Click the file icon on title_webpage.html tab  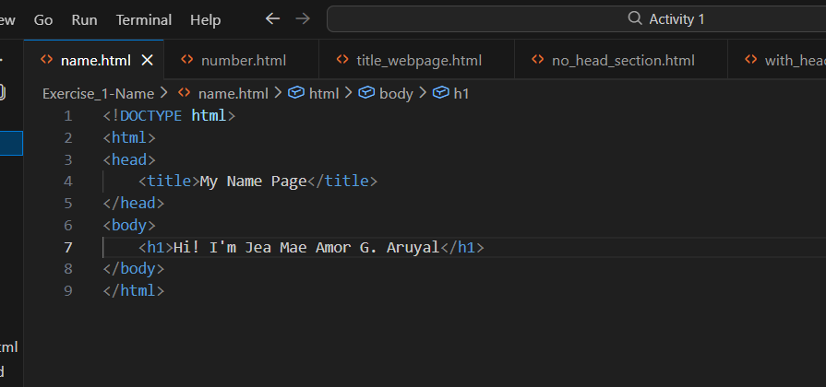coord(343,60)
